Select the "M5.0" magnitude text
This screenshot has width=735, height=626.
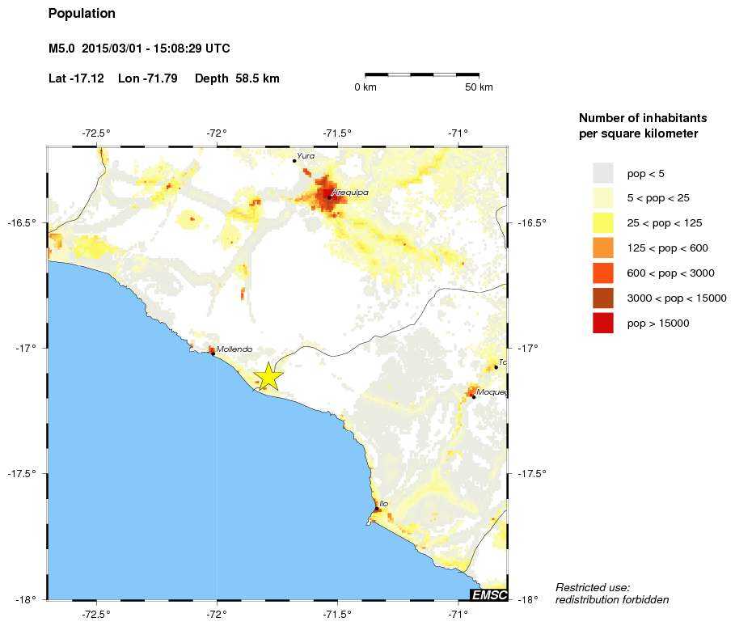61,49
